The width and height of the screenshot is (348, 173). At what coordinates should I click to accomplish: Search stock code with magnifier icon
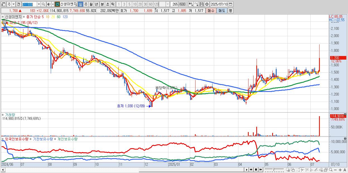[43, 4]
